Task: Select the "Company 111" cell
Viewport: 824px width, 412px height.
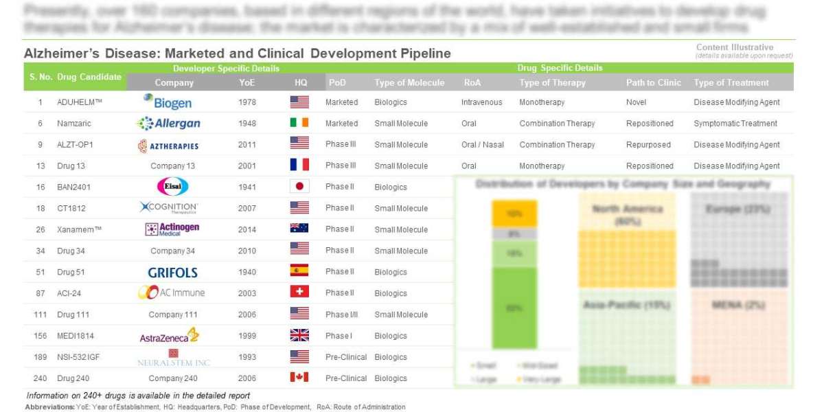Action: (172, 315)
